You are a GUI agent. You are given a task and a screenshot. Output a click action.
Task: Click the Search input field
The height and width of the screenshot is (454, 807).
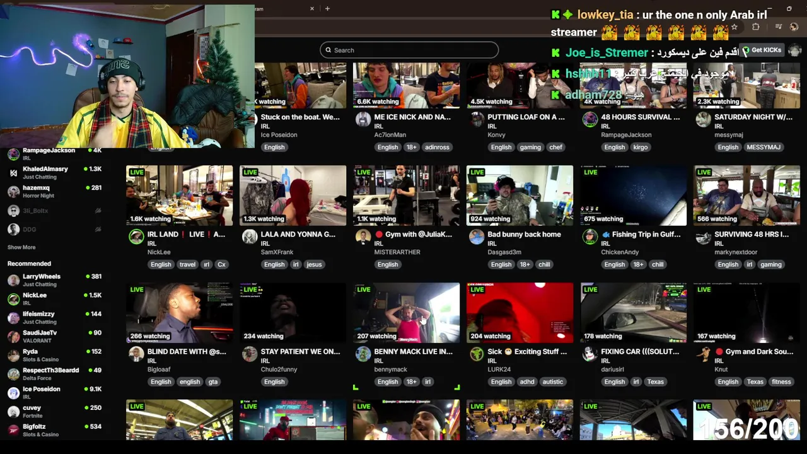click(409, 50)
